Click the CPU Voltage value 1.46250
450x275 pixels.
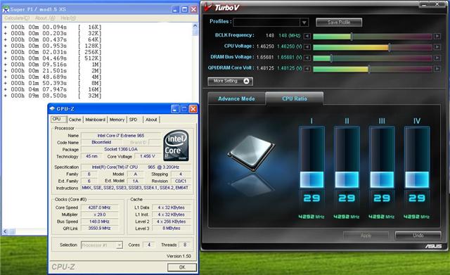tap(265, 46)
